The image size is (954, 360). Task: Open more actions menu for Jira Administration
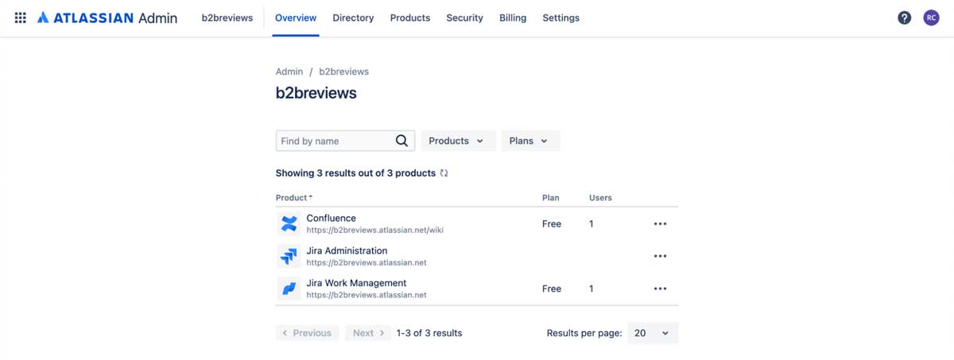click(660, 256)
